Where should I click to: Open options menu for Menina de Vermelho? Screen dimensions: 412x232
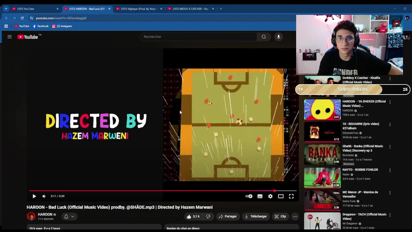390,193
